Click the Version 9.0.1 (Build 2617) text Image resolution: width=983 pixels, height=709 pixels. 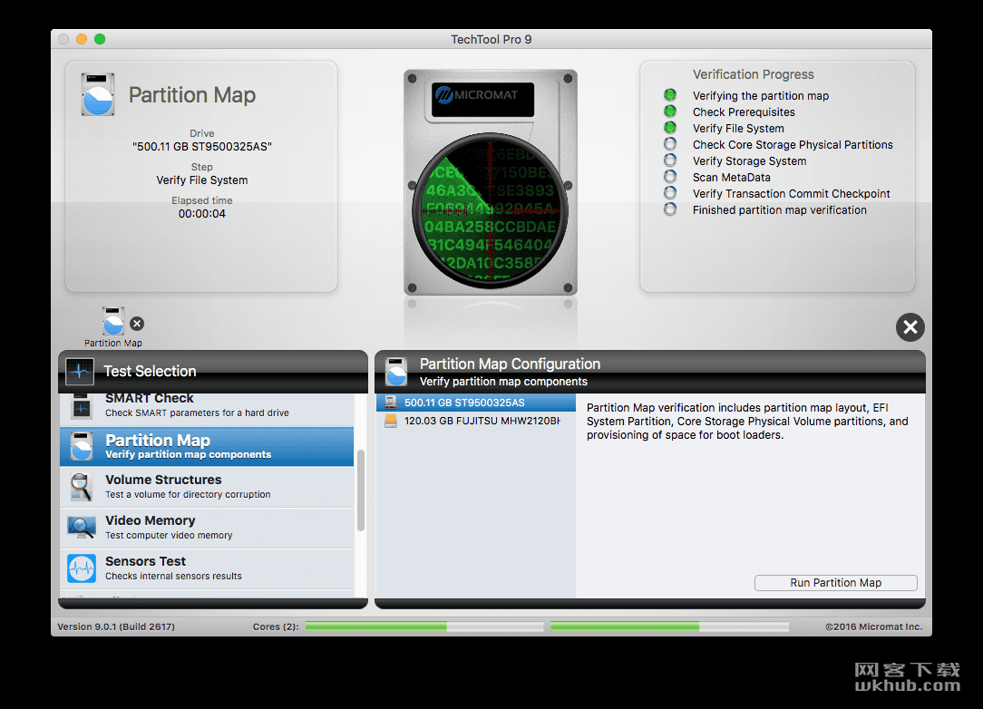click(116, 626)
